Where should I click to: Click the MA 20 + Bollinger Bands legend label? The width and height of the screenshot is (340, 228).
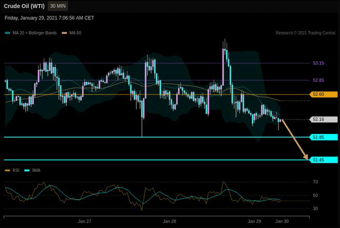coord(34,33)
